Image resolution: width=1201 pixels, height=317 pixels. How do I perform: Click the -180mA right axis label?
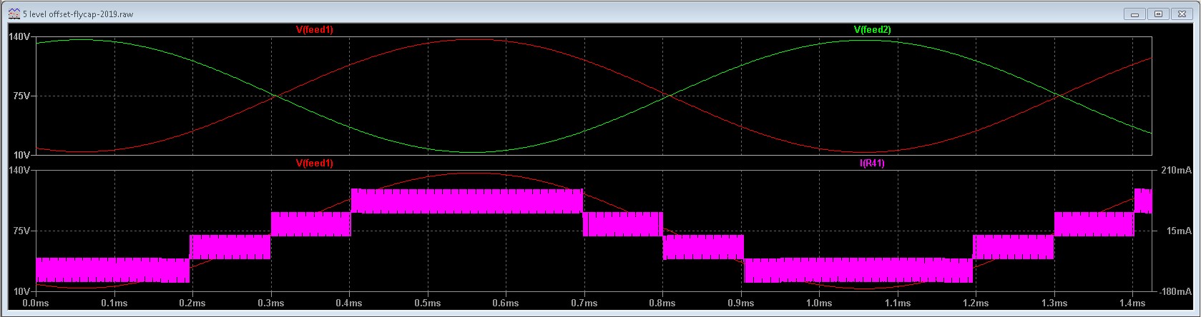pyautogui.click(x=1175, y=291)
